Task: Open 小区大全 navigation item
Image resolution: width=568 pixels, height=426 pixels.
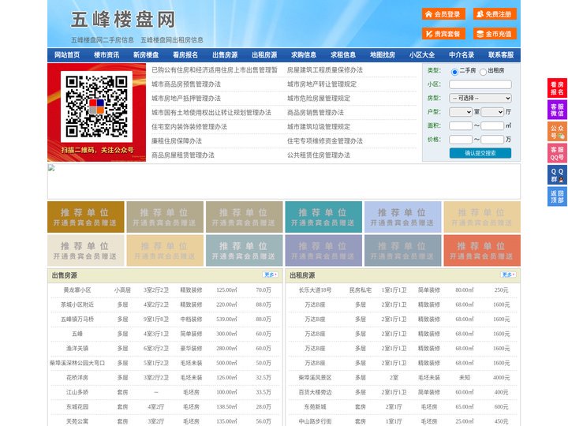Action: [422, 55]
